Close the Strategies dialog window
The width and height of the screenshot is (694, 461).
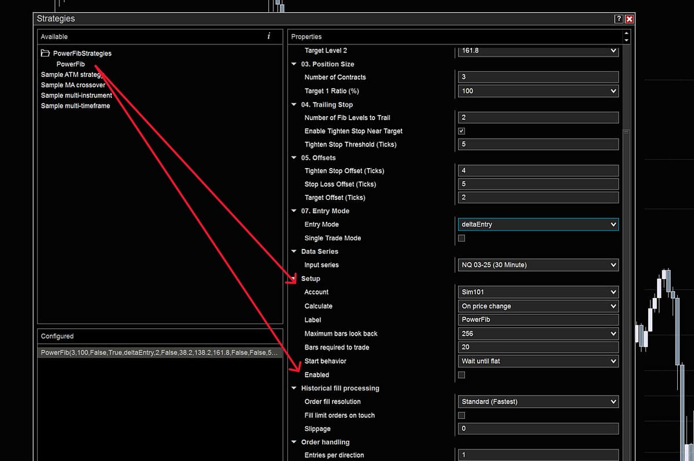[629, 19]
